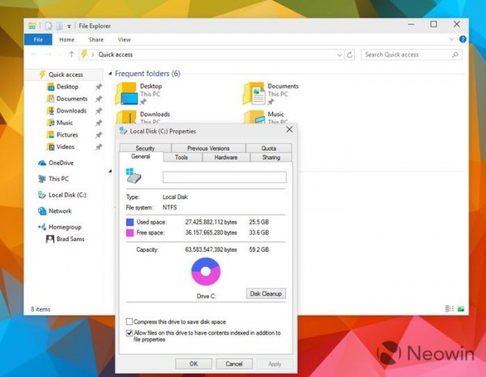
Task: Collapse the Frequent folders section
Action: point(110,74)
